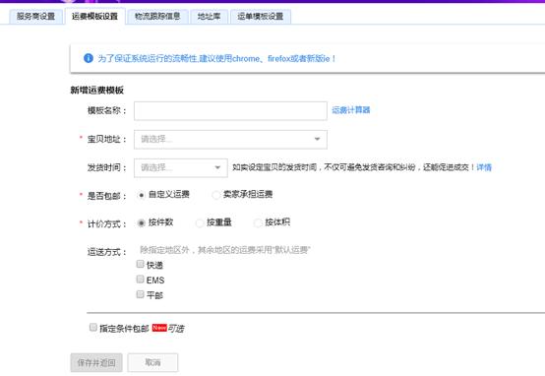Open the 运费计算器 link
The image size is (545, 376).
[x=350, y=110]
